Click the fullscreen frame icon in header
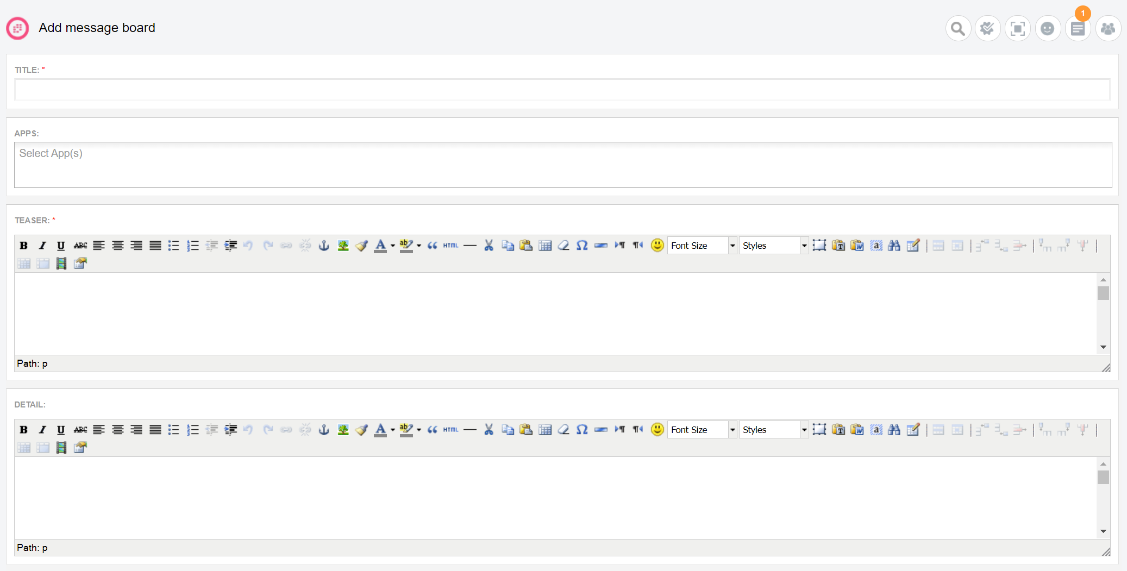This screenshot has height=571, width=1127. (x=1017, y=28)
